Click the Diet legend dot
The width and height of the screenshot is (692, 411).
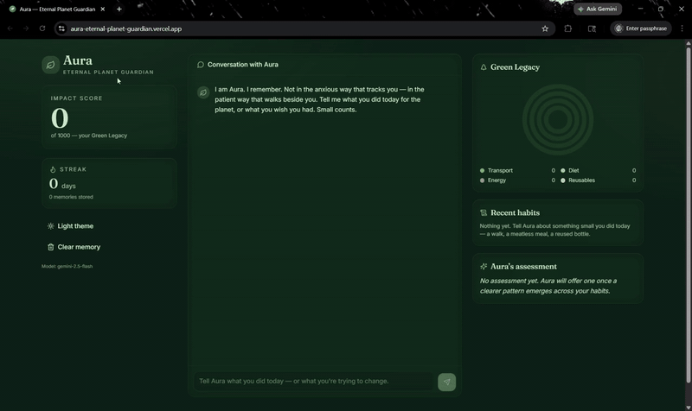click(x=563, y=170)
